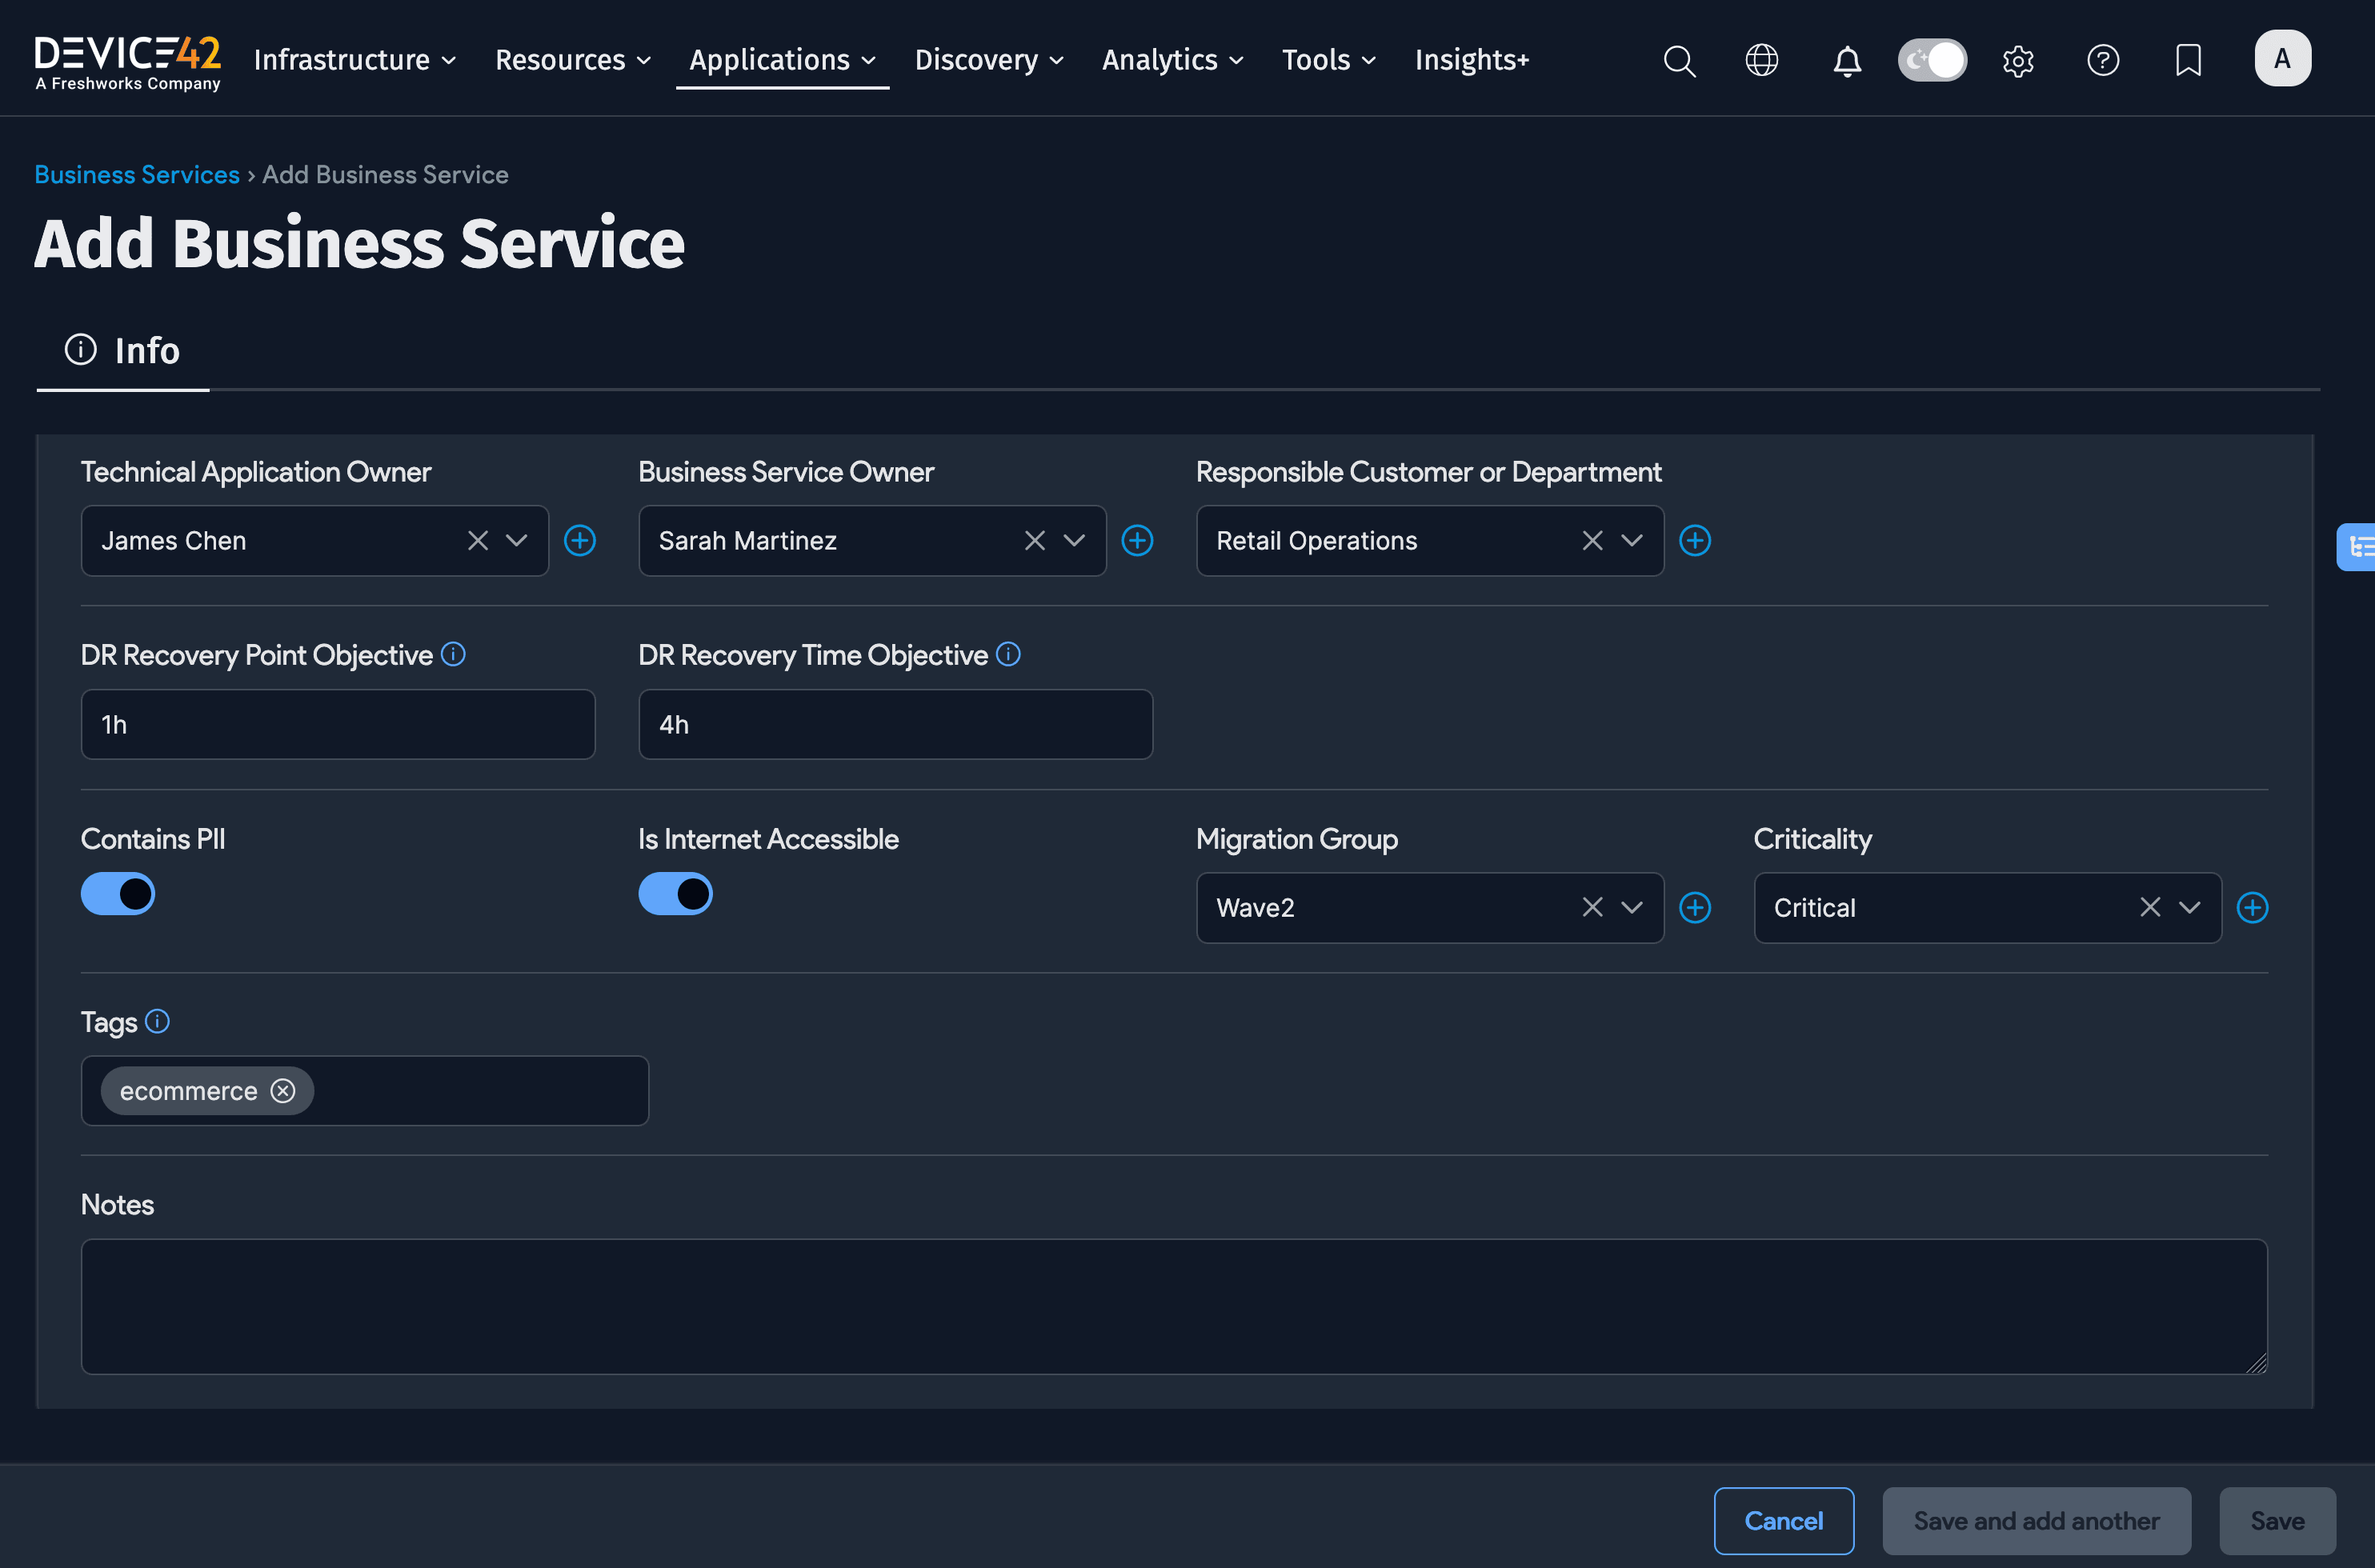Screen dimensions: 2375x1568
Task: Click the bookmark icon
Action: click(2188, 60)
